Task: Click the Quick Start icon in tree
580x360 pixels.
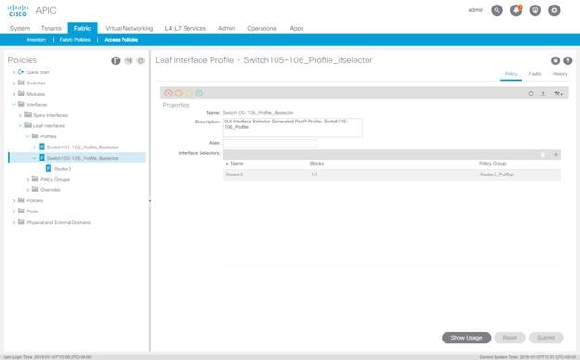Action: click(20, 71)
